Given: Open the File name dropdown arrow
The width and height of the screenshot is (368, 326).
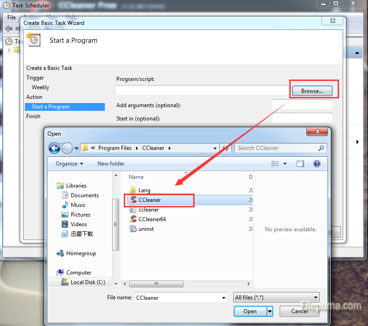Looking at the screenshot, I should [x=224, y=298].
